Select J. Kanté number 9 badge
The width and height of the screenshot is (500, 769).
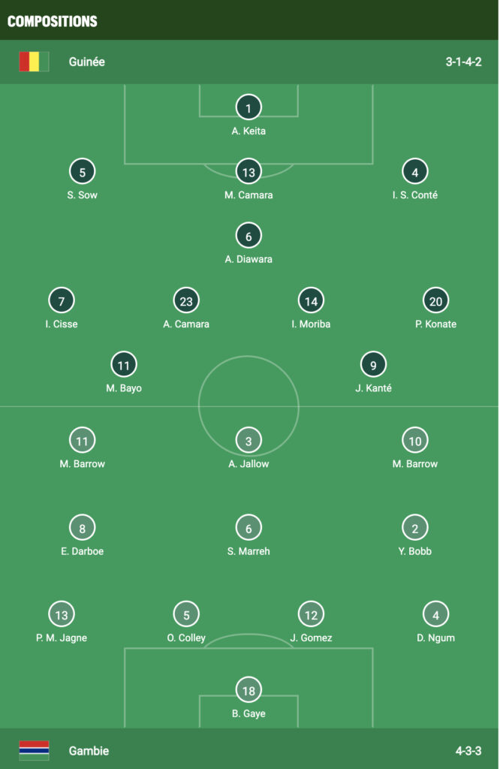(374, 365)
